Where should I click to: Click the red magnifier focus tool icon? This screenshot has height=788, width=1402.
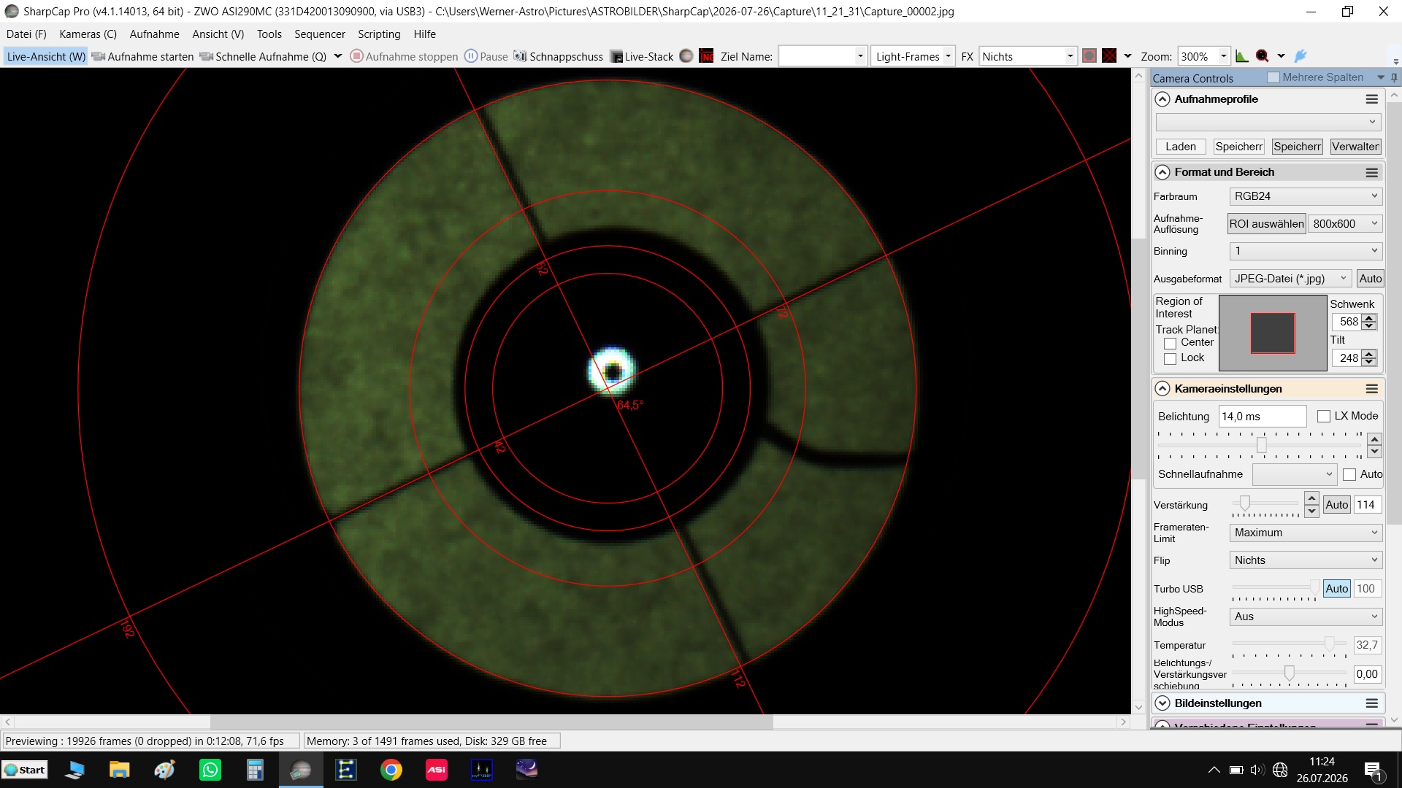pyautogui.click(x=1263, y=56)
